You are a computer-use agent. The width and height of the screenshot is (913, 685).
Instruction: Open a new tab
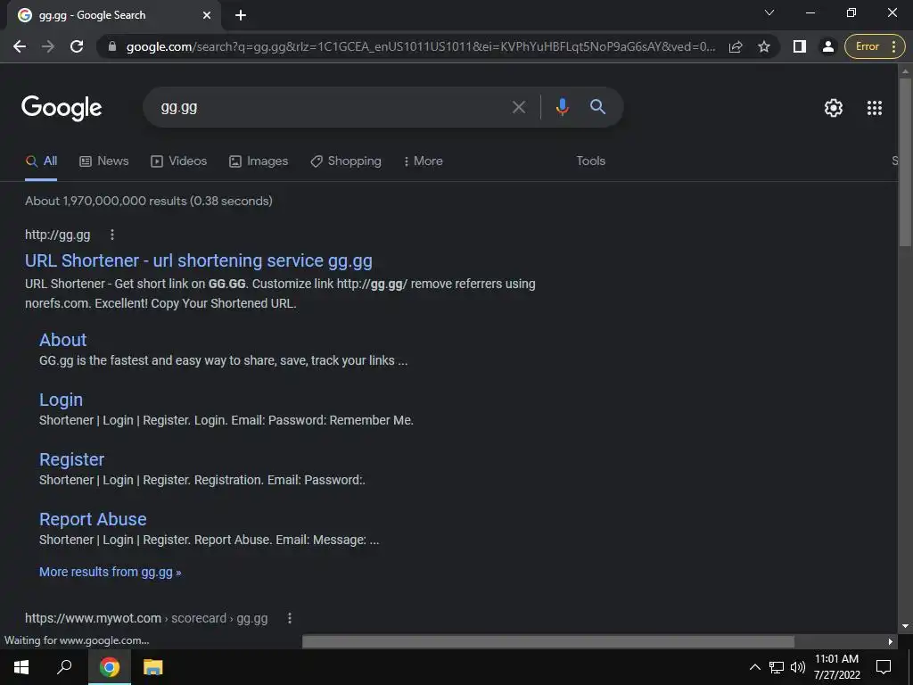click(x=241, y=15)
